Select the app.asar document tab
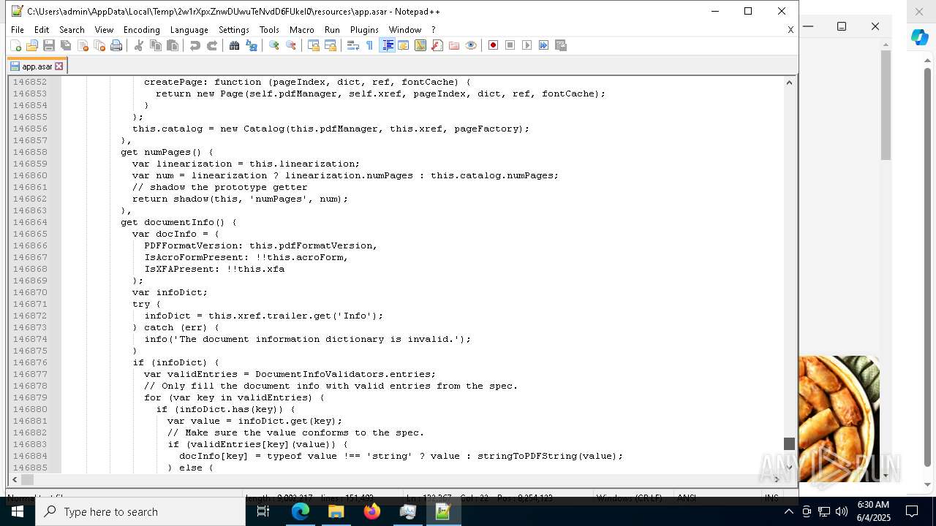Image resolution: width=936 pixels, height=526 pixels. tap(37, 66)
